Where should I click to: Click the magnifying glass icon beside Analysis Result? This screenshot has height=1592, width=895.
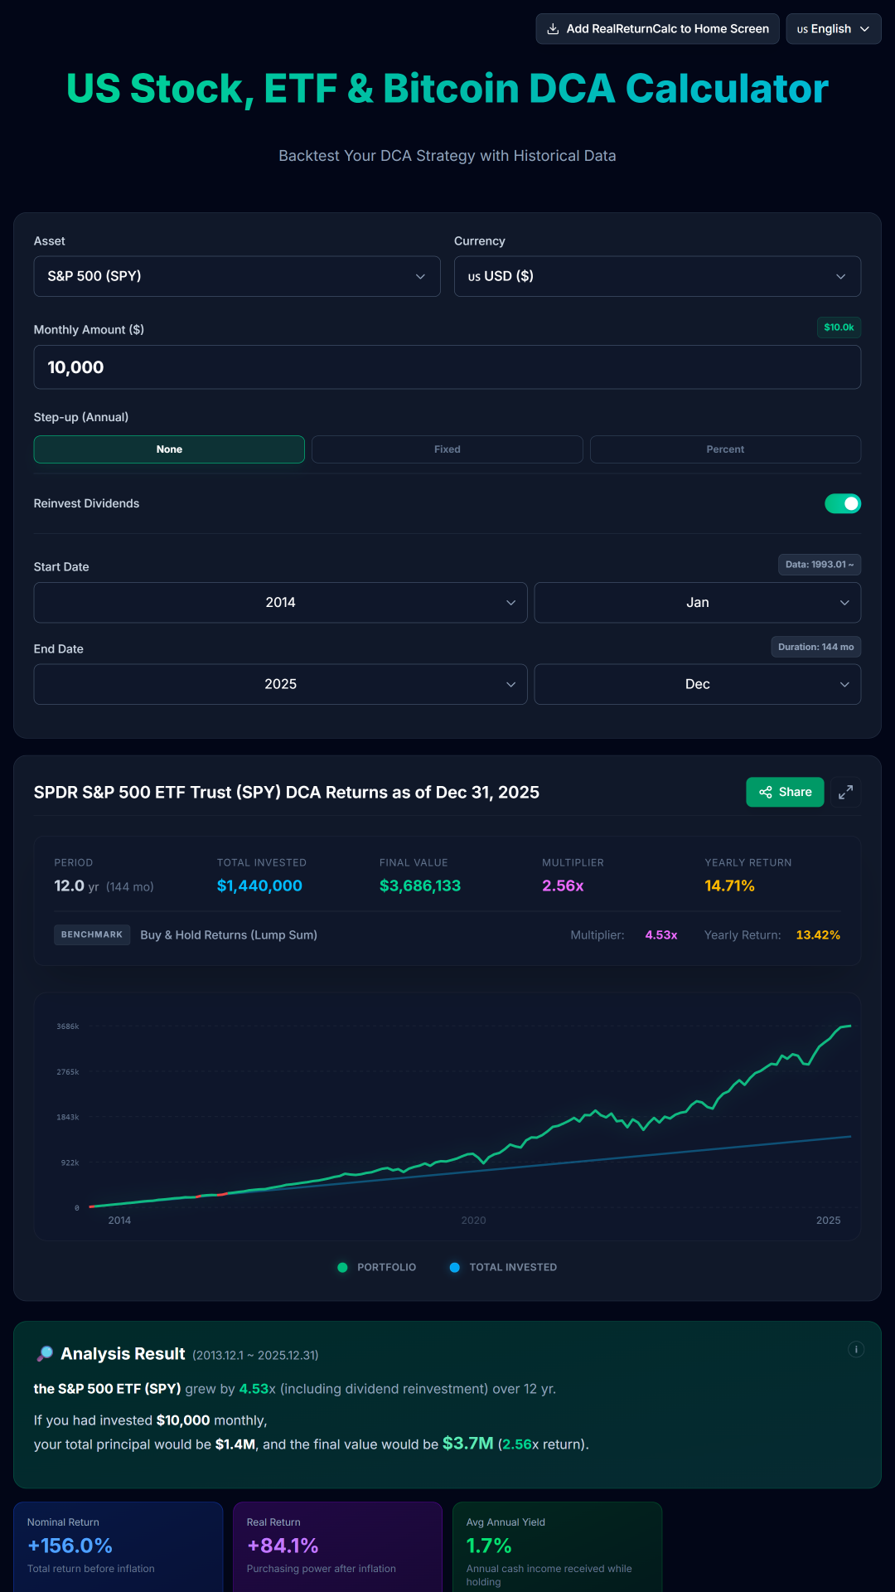coord(46,1353)
